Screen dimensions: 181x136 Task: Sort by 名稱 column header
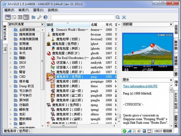pyautogui.click(x=97, y=25)
